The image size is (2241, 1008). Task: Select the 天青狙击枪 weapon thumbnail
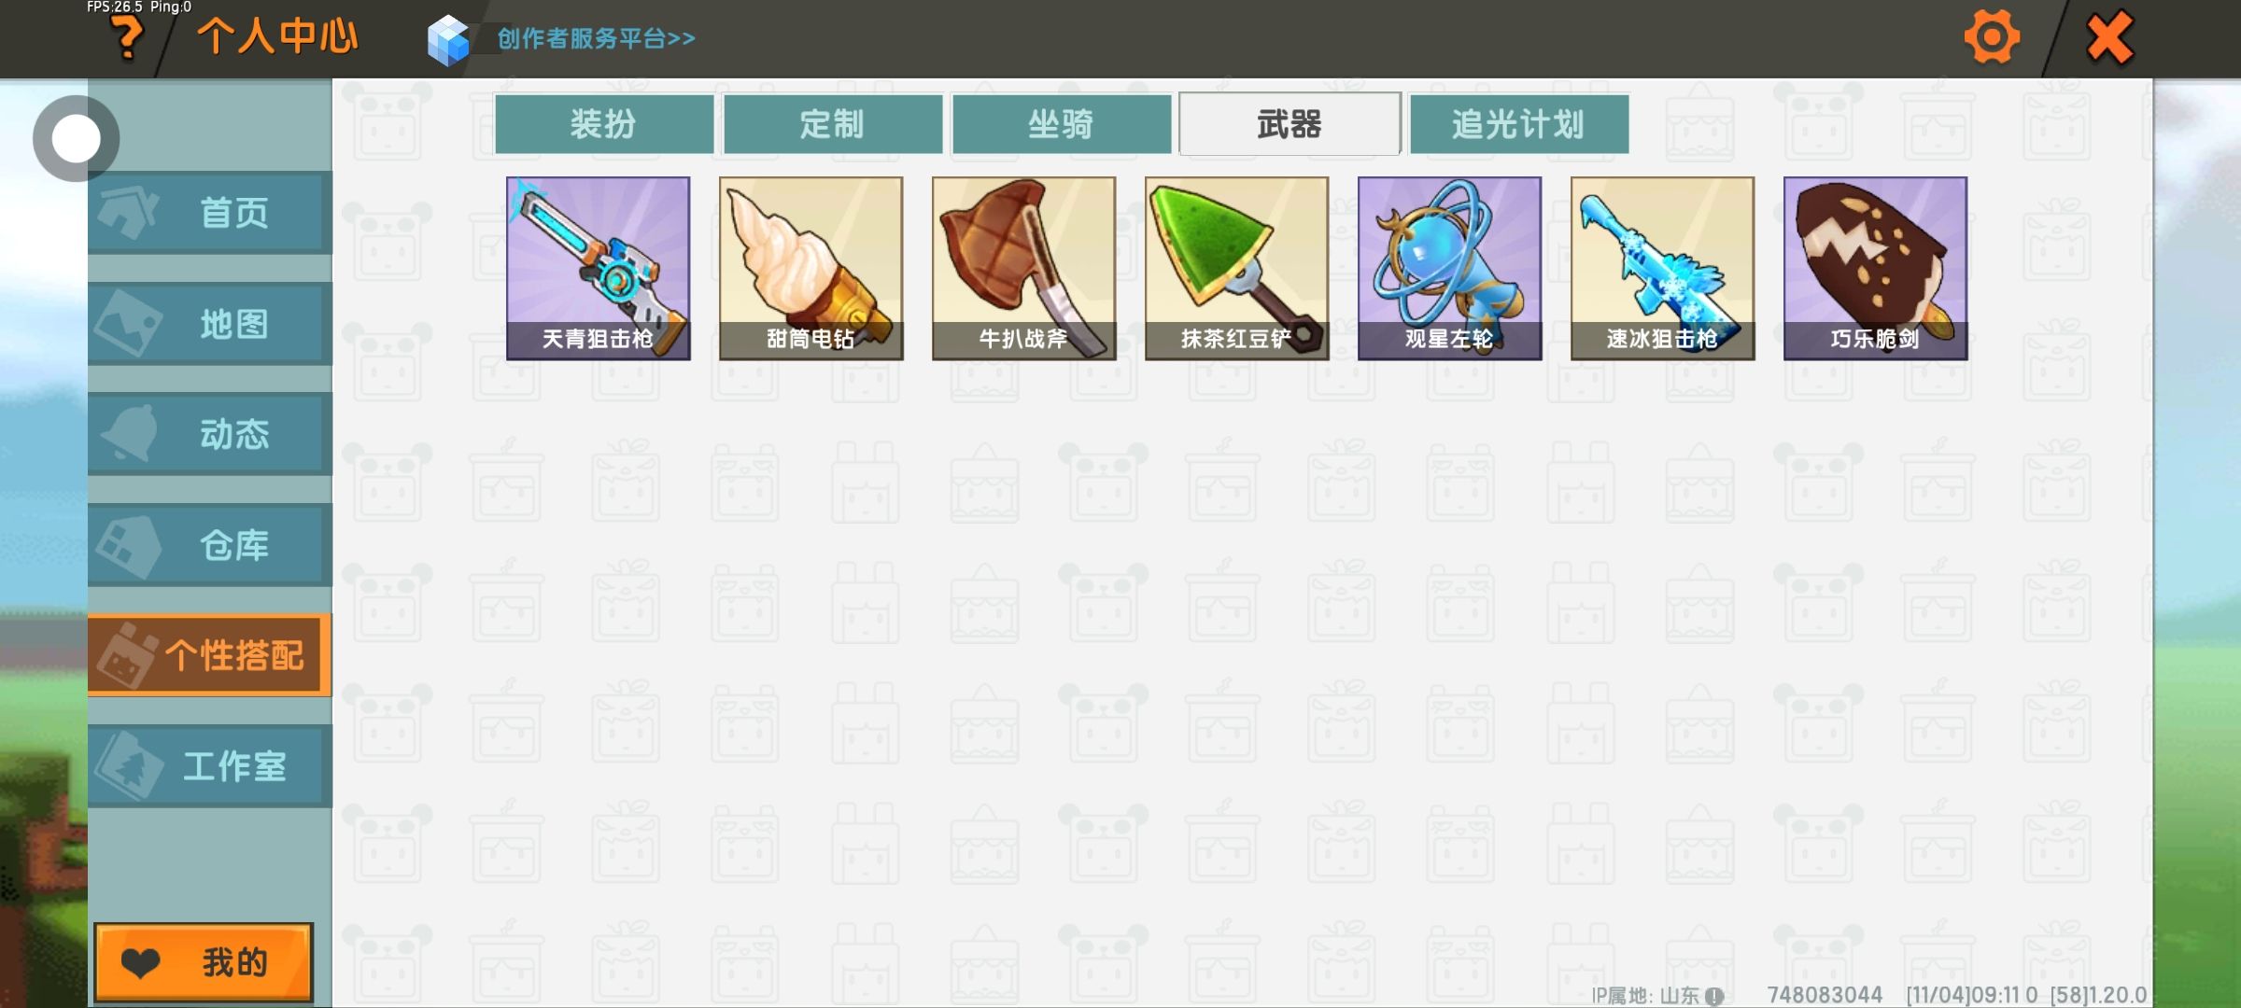[x=599, y=269]
